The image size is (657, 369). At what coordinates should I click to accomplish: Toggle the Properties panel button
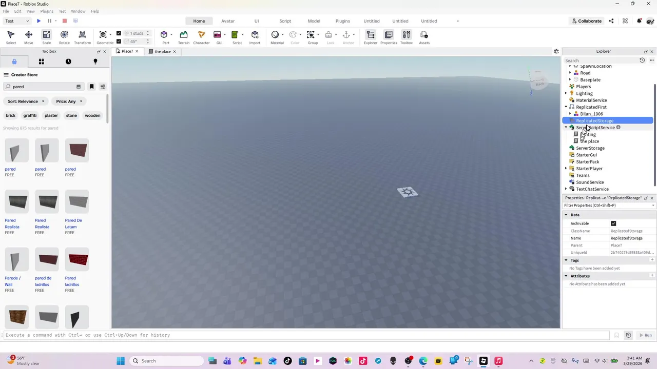point(389,37)
